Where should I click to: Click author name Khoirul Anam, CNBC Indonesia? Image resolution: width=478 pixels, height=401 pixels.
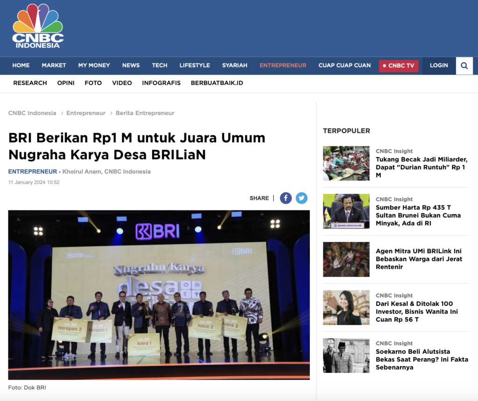pyautogui.click(x=106, y=172)
